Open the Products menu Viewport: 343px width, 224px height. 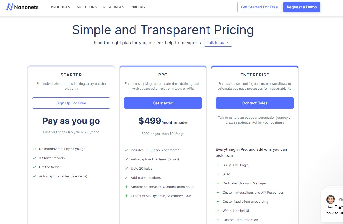point(61,7)
